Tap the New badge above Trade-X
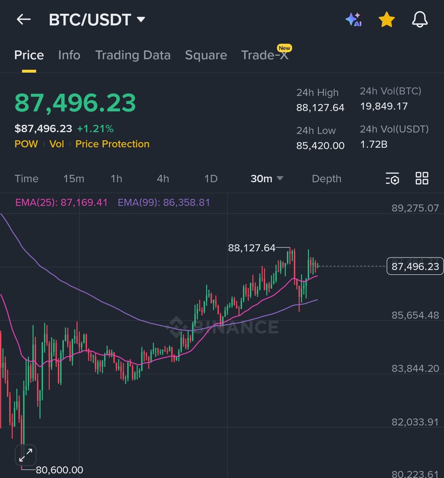The image size is (444, 478). click(284, 48)
